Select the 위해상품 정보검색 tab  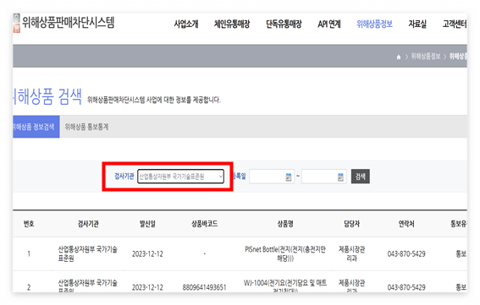(36, 127)
